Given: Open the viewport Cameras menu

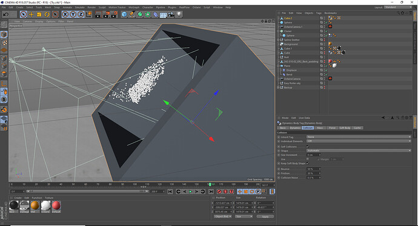Looking at the screenshot, I should pos(27,21).
